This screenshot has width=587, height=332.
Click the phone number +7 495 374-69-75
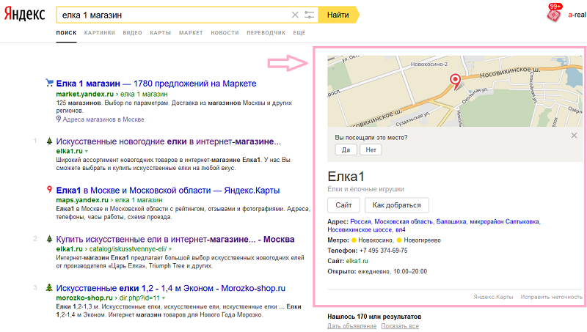coord(383,251)
